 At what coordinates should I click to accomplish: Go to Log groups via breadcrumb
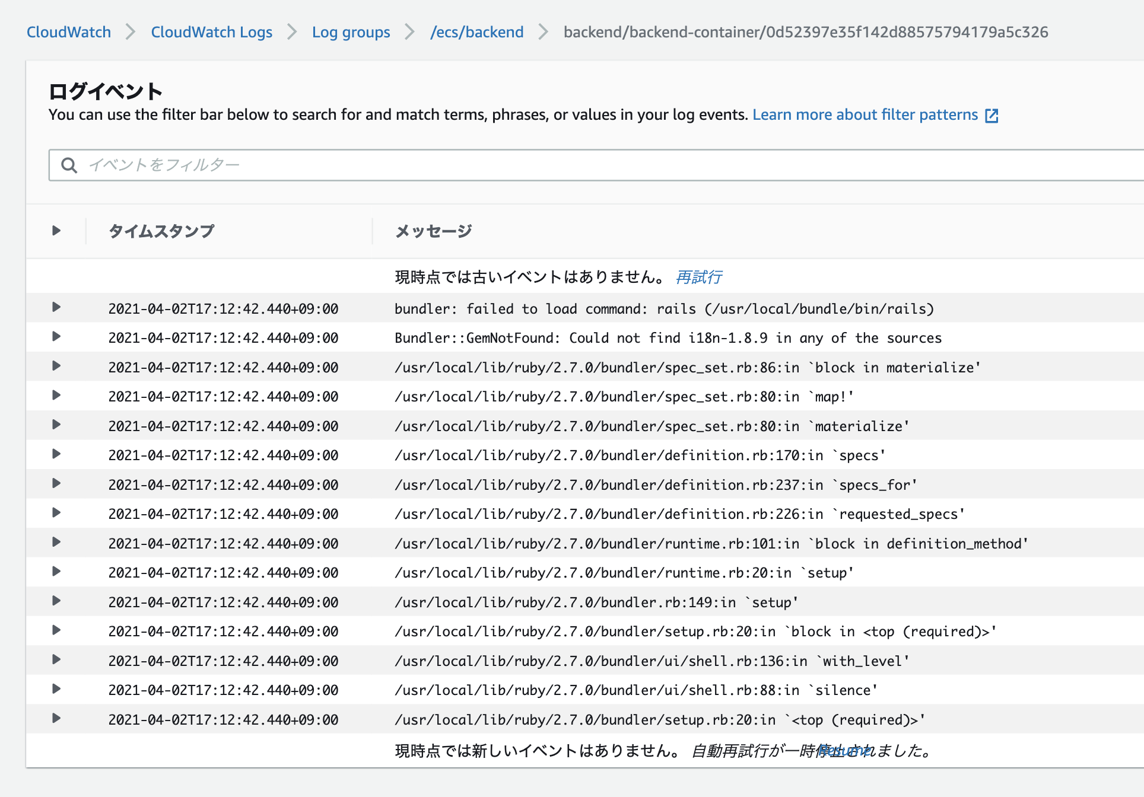coord(351,32)
